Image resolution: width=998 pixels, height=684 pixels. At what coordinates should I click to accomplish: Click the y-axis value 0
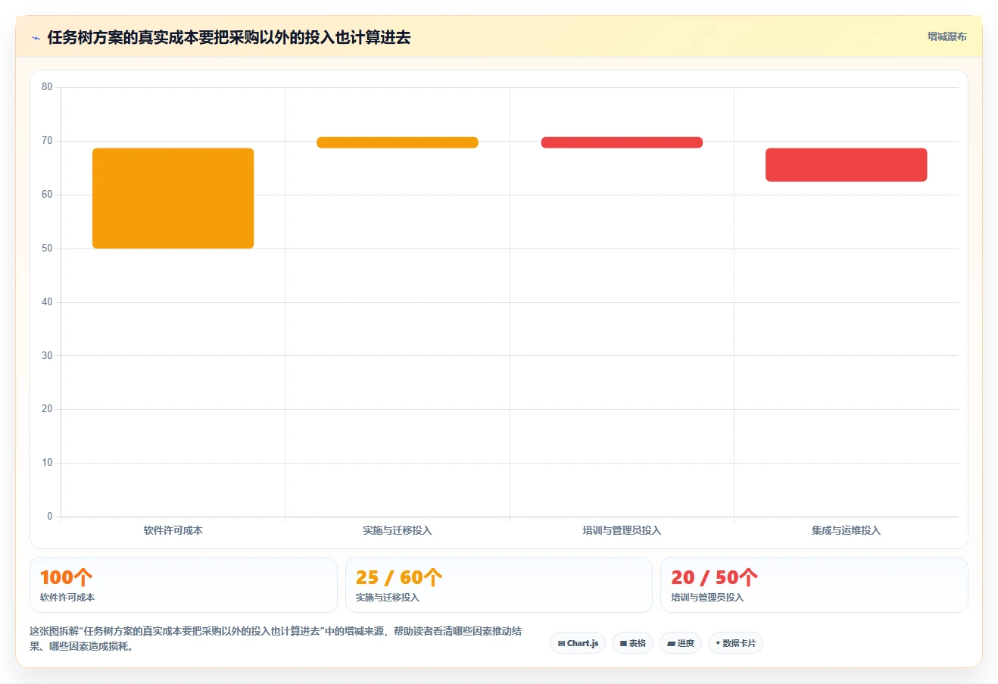coord(50,517)
